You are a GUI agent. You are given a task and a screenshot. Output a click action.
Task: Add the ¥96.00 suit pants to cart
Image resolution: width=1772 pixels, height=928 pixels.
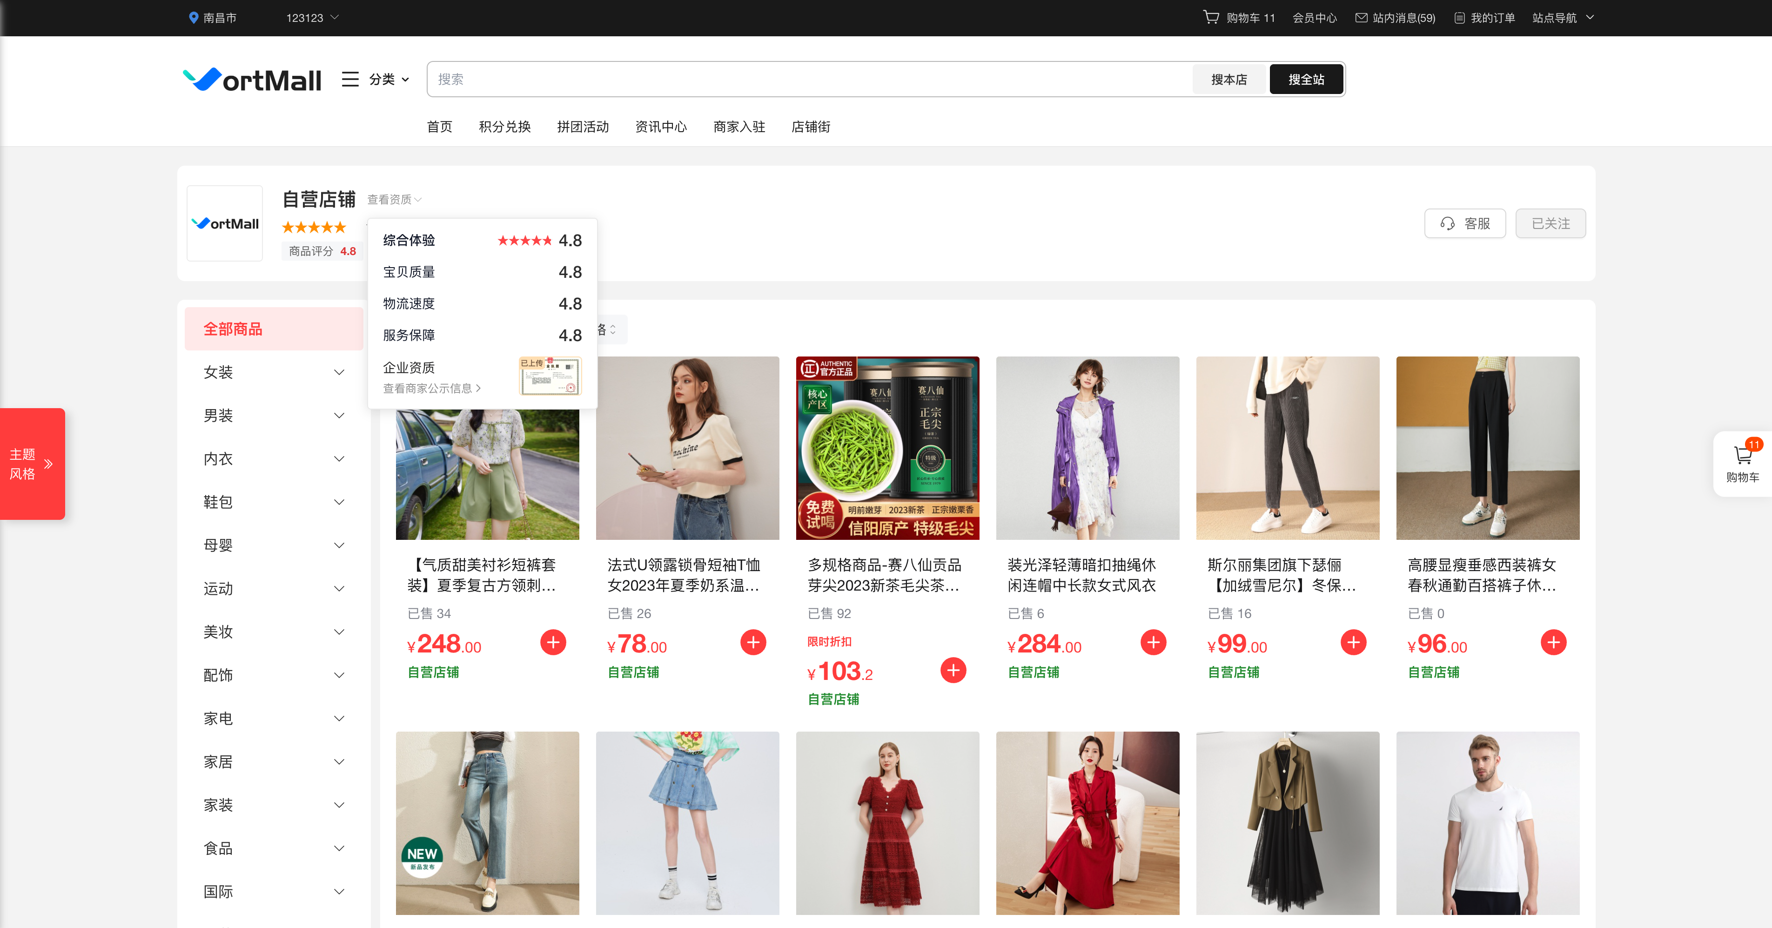tap(1553, 642)
